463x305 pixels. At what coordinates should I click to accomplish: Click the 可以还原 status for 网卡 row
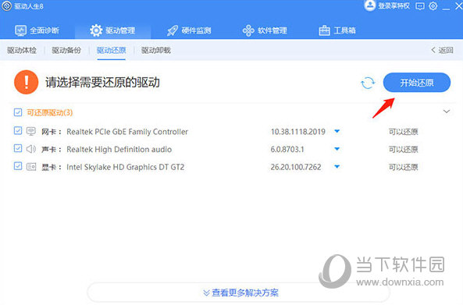pyautogui.click(x=404, y=132)
